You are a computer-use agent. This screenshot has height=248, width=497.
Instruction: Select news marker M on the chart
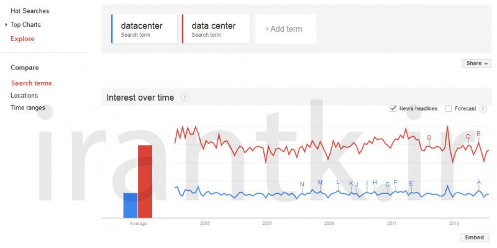coord(320,182)
